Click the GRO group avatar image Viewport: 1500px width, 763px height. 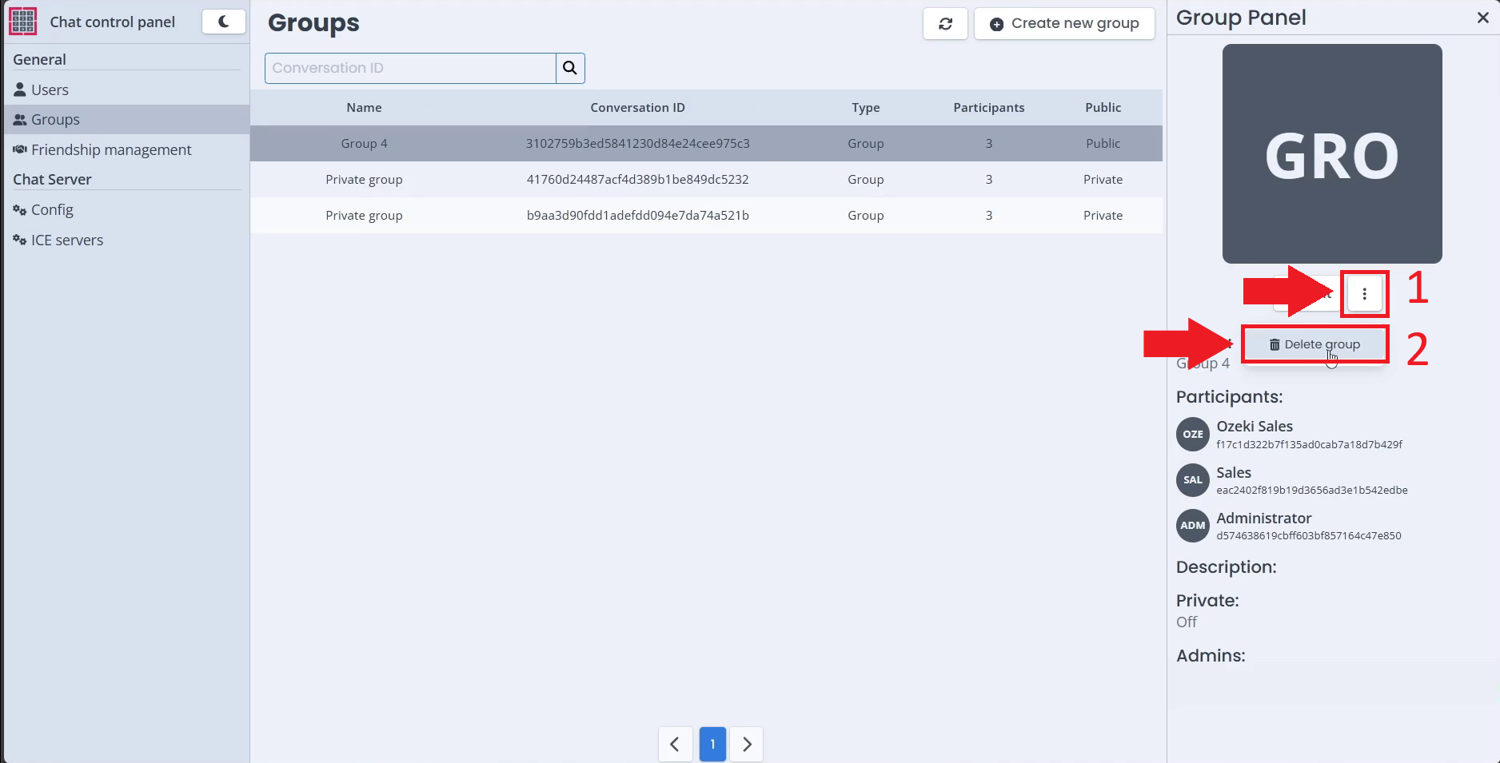coord(1332,153)
